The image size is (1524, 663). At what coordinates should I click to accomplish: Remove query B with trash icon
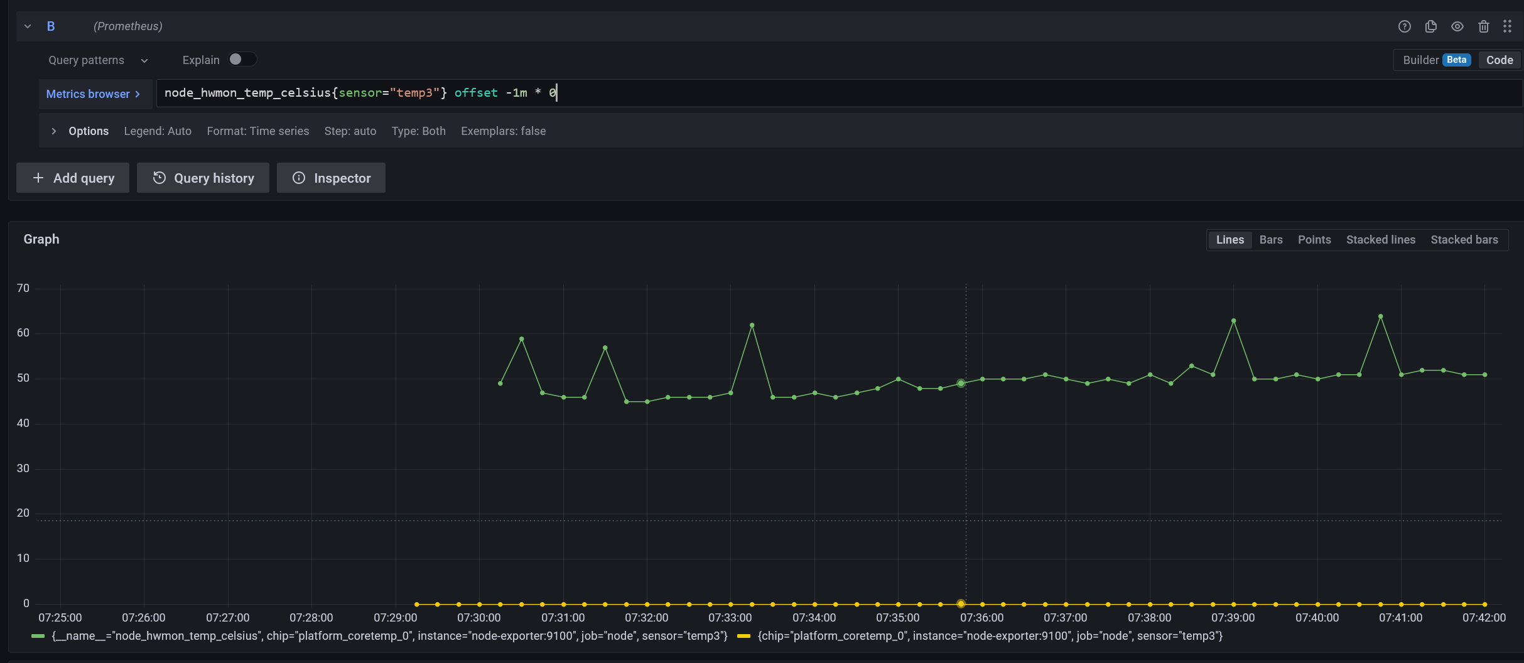click(x=1483, y=26)
